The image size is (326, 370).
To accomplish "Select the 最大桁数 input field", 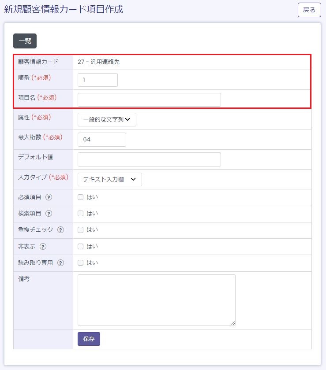I will coord(101,140).
